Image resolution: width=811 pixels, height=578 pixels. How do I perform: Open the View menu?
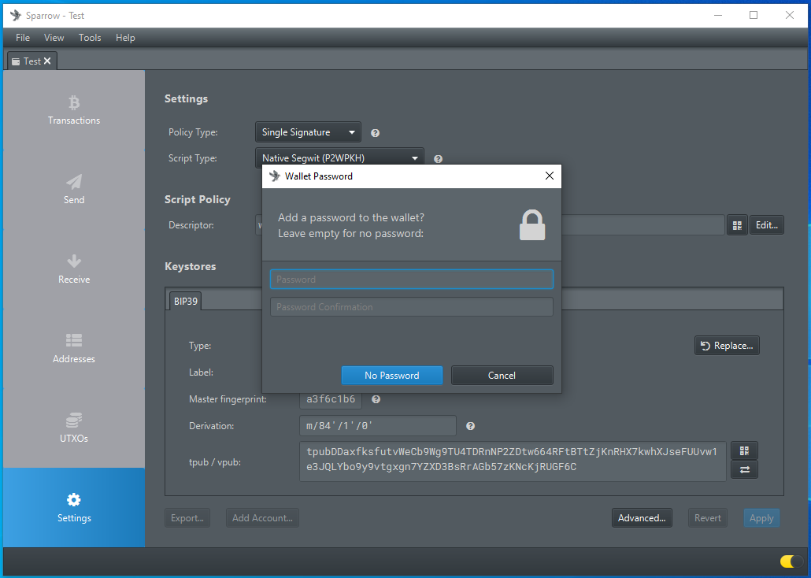54,38
